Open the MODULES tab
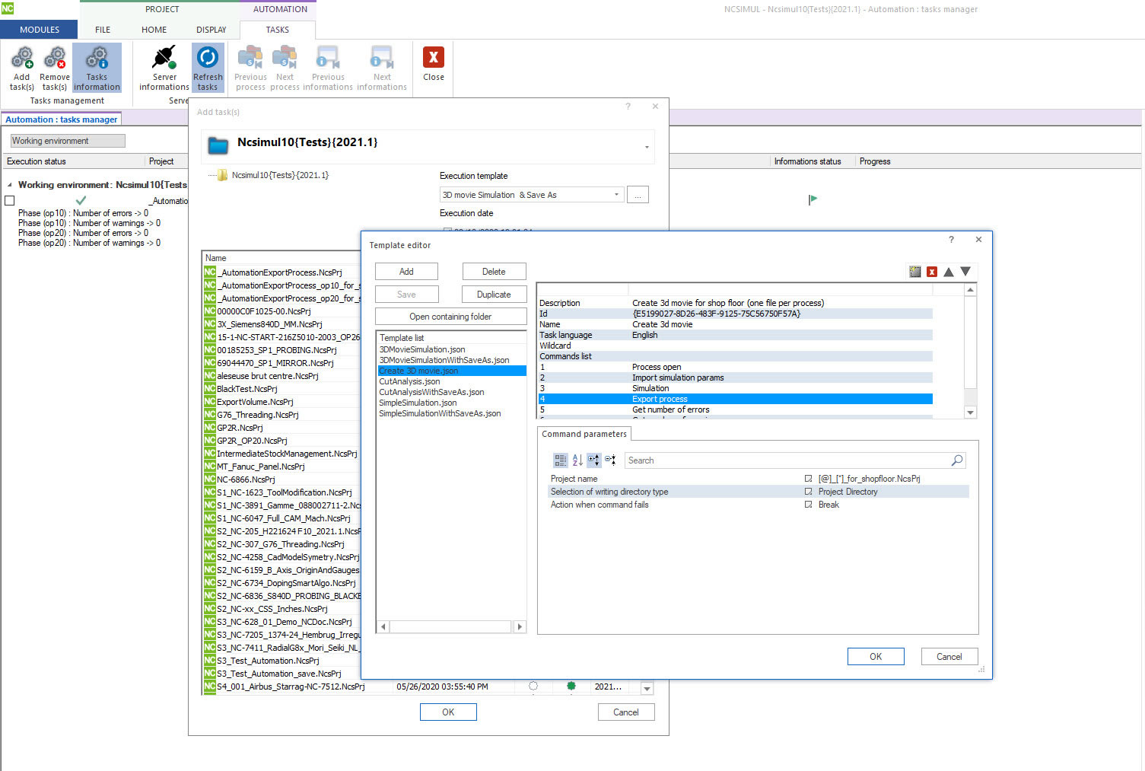 40,30
